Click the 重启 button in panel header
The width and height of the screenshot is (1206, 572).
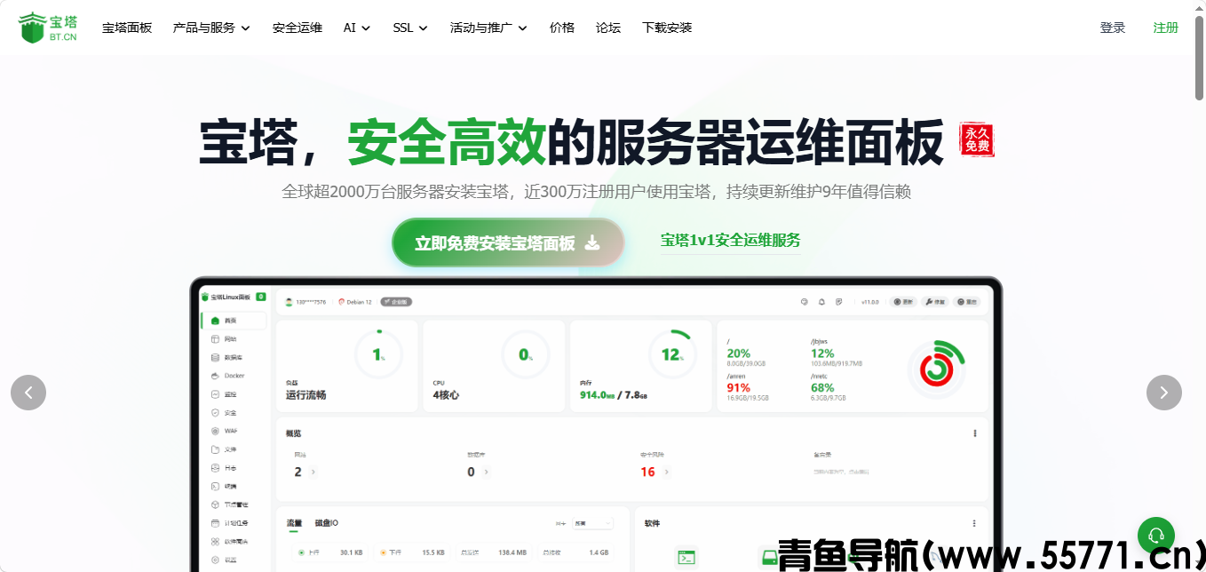(x=966, y=302)
